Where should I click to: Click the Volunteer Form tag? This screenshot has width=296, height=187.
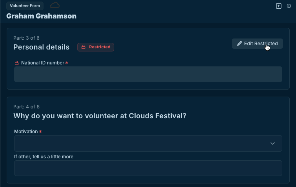(25, 6)
